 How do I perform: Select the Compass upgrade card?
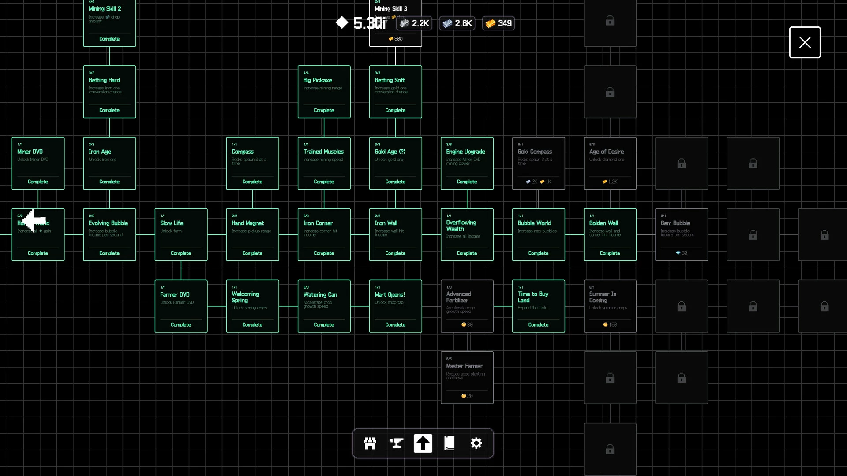(x=252, y=163)
